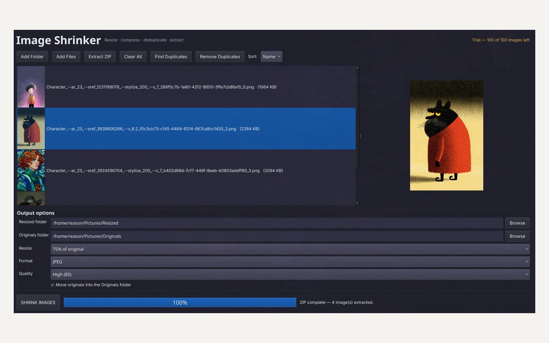Click the Add Folder button

coord(32,57)
